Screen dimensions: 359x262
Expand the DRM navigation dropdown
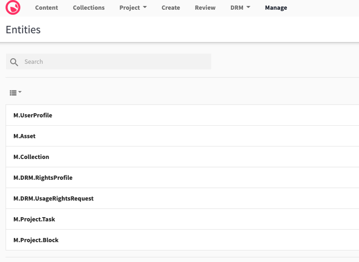(240, 8)
